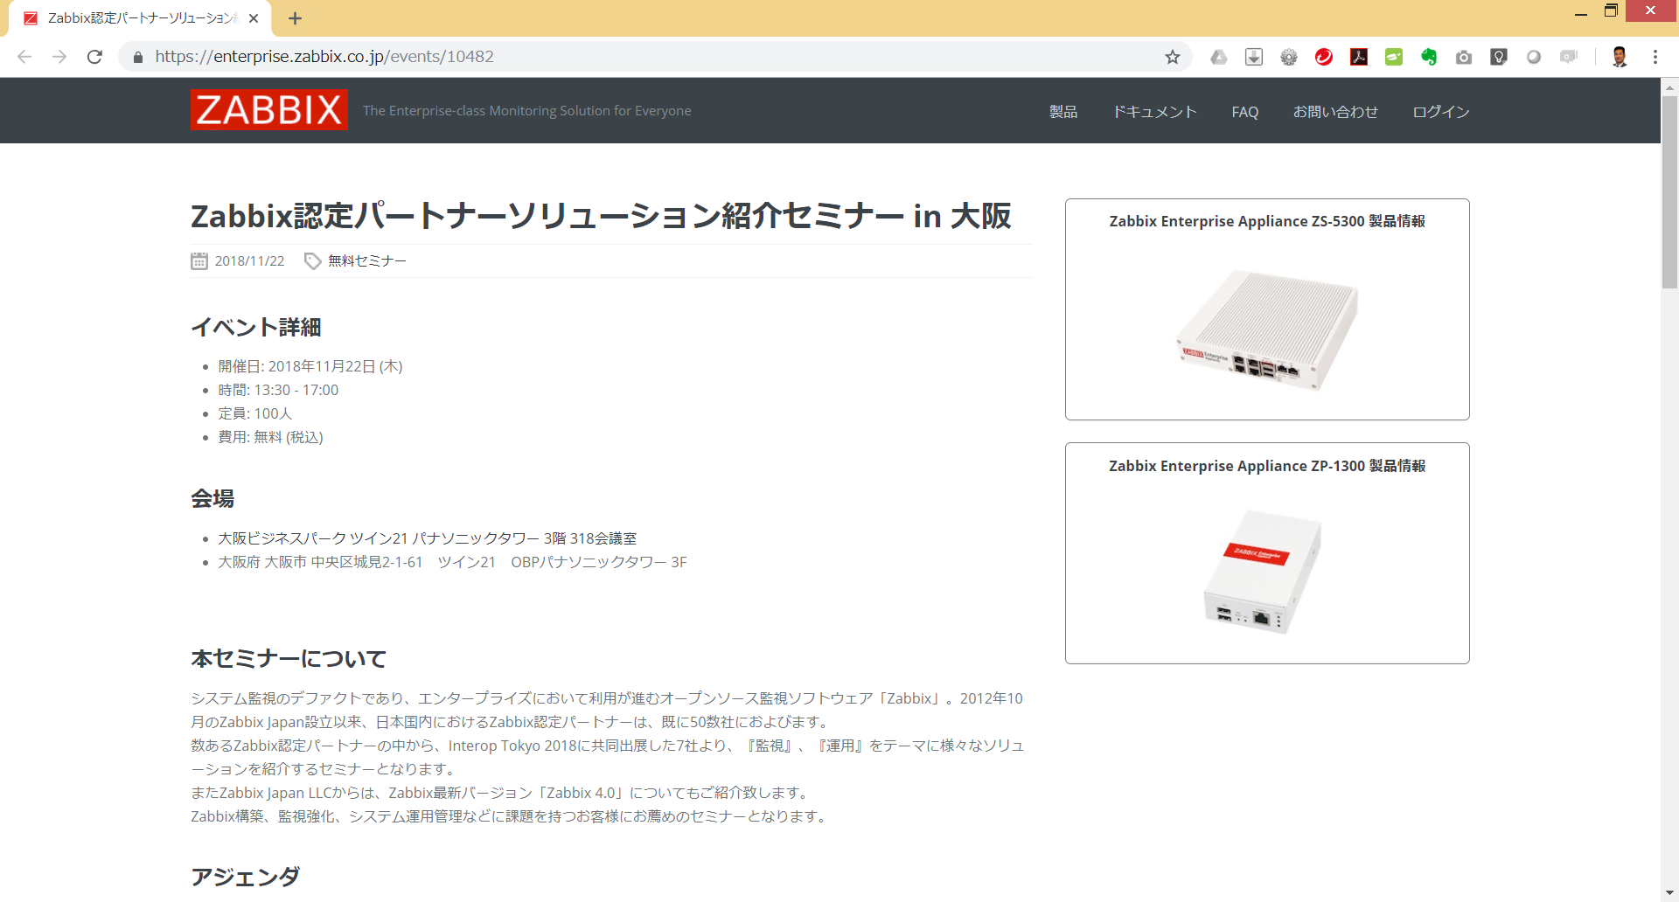Click the browser forward arrow

pos(59,57)
